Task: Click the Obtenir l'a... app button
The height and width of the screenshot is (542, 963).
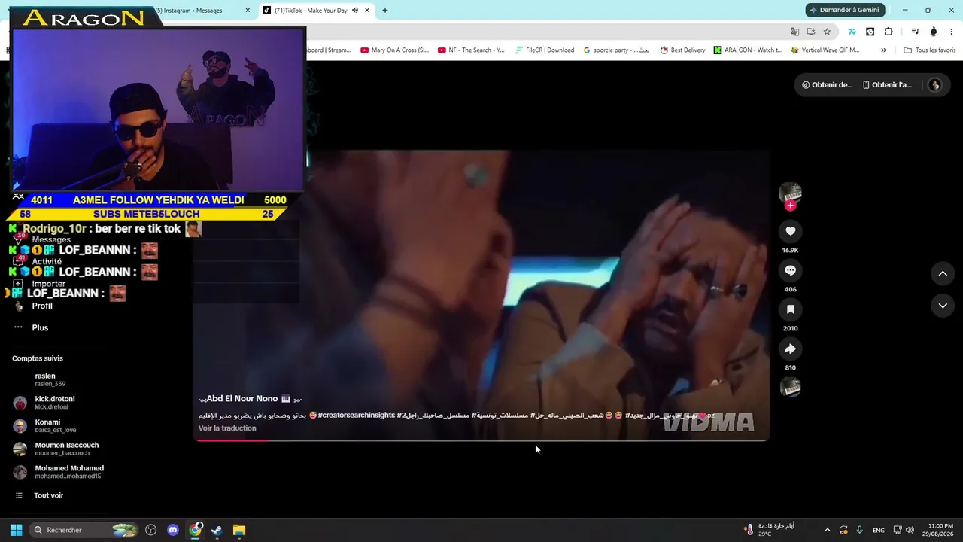Action: (x=888, y=85)
